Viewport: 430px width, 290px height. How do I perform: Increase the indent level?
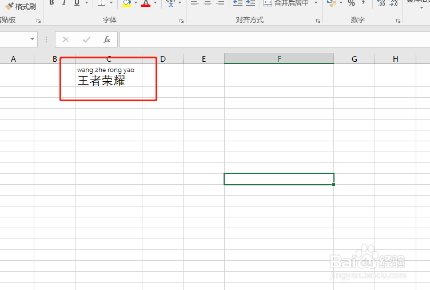(250, 3)
